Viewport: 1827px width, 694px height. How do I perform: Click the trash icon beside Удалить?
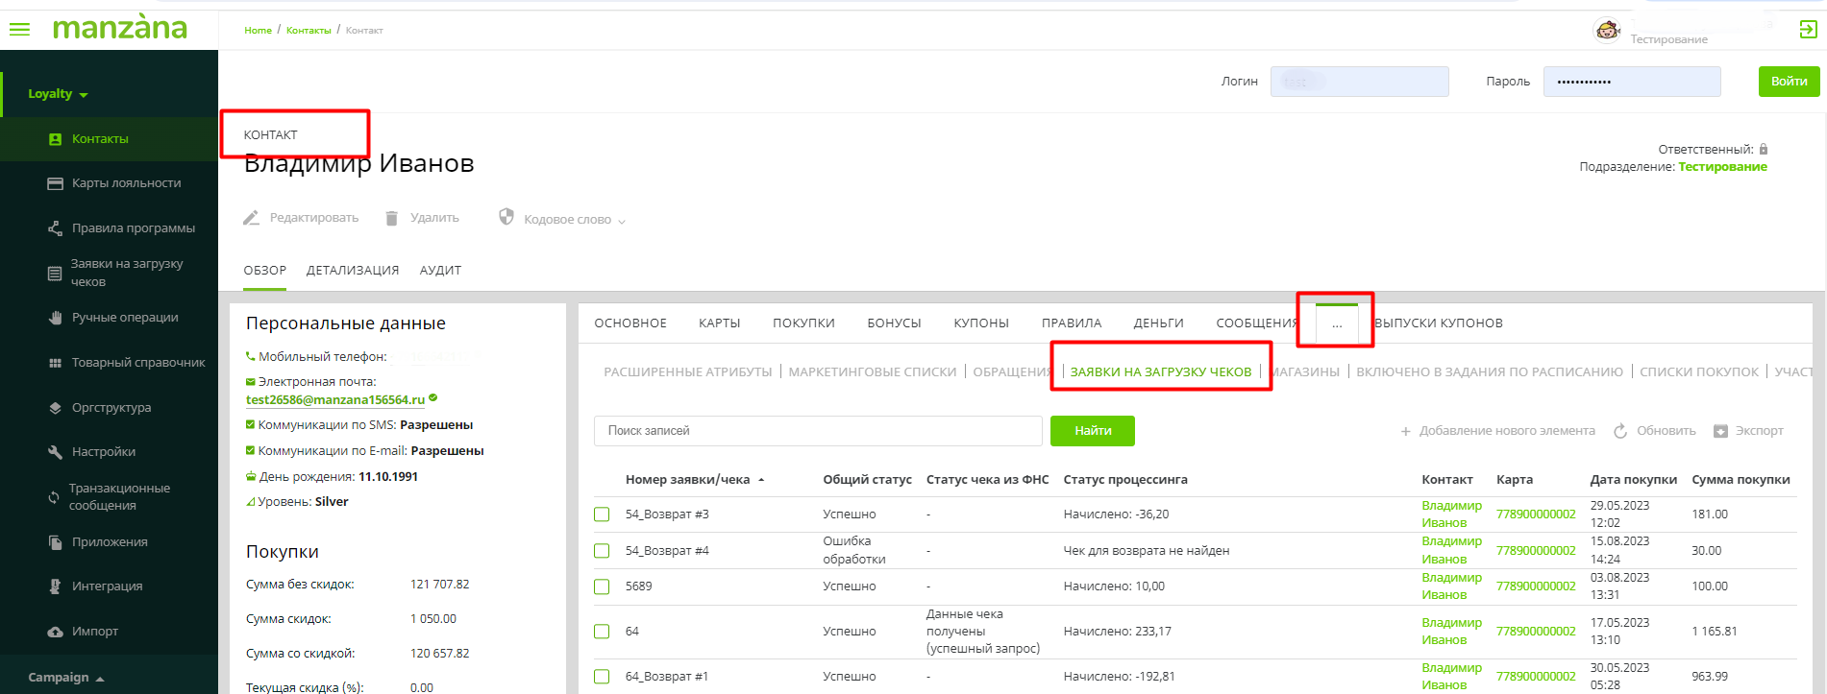392,218
